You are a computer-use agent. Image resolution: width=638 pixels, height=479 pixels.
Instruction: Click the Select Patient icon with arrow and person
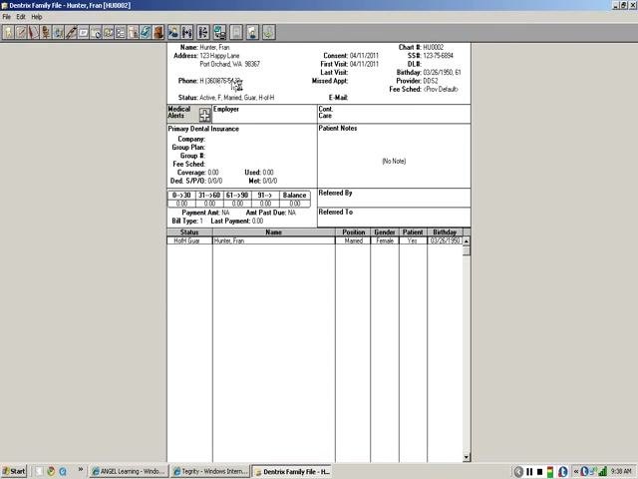(x=173, y=32)
